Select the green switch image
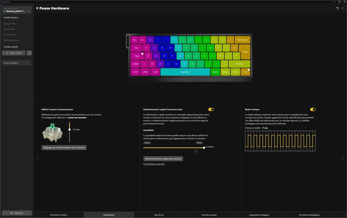Viewport: 347px width, 218px height. click(x=53, y=132)
